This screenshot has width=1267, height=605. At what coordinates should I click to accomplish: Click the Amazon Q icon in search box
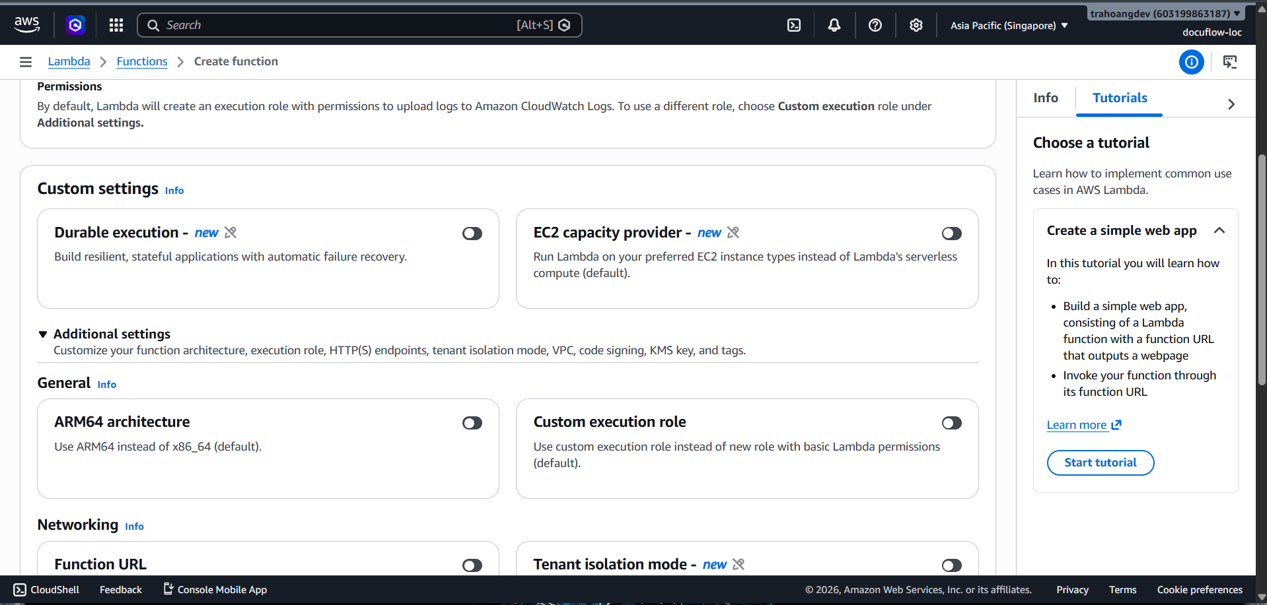564,25
